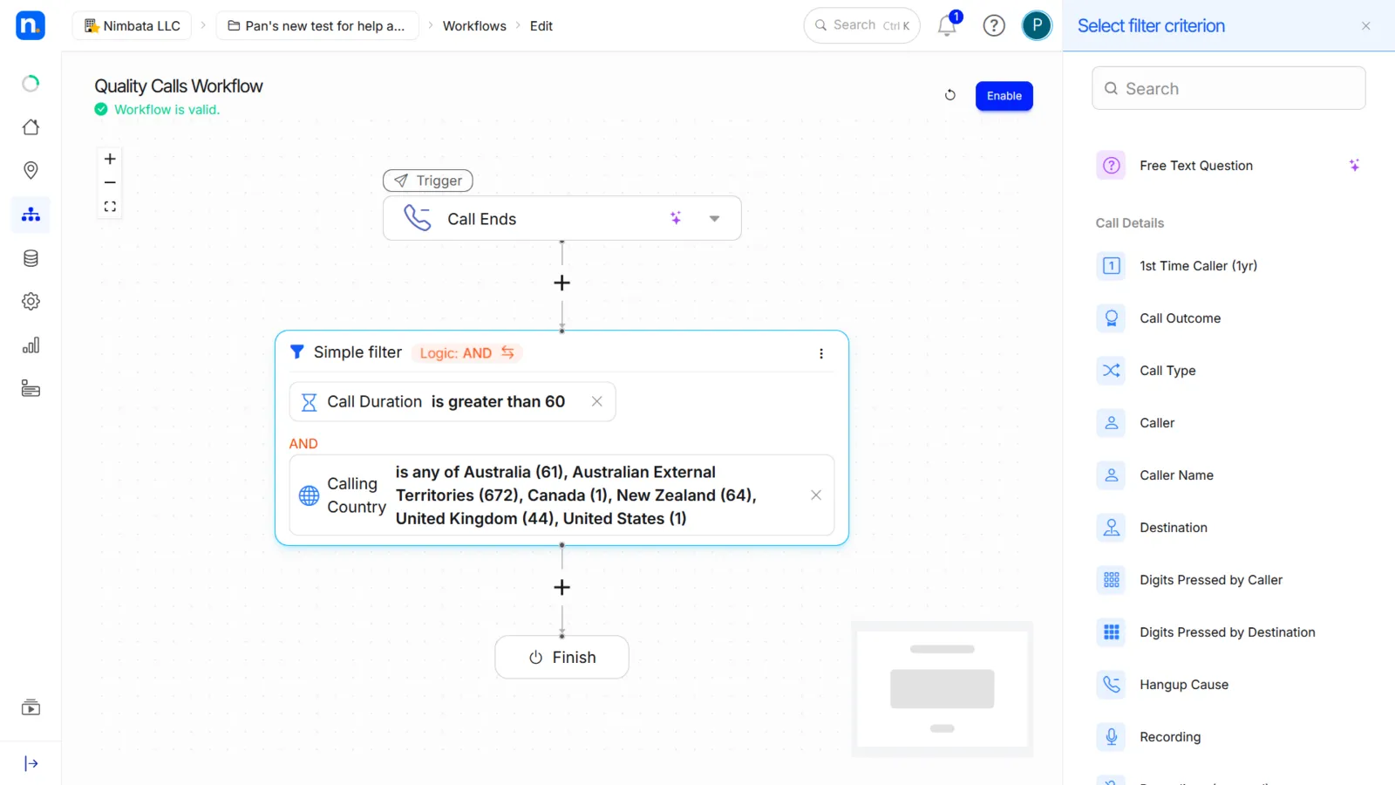Fit workflow canvas to view
The image size is (1395, 785).
(110, 207)
